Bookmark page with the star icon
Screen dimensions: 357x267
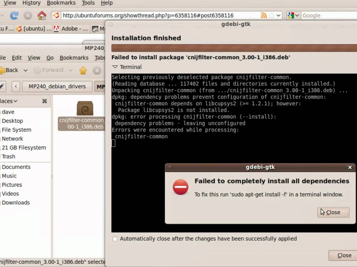pos(271,16)
